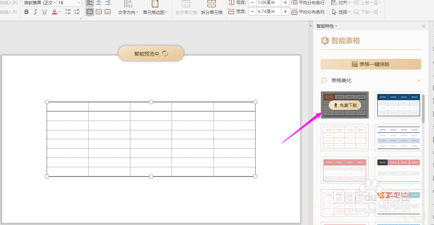Screen dimensions: 434x225
Task: Click 平均分布各行 distribute rows evenly
Action: tap(308, 3)
